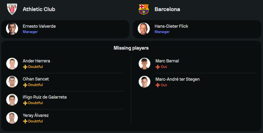Screen dimensions: 263x133
Task: Click the doubtful cross icon for Yeray Álvarez
Action: [x=25, y=121]
